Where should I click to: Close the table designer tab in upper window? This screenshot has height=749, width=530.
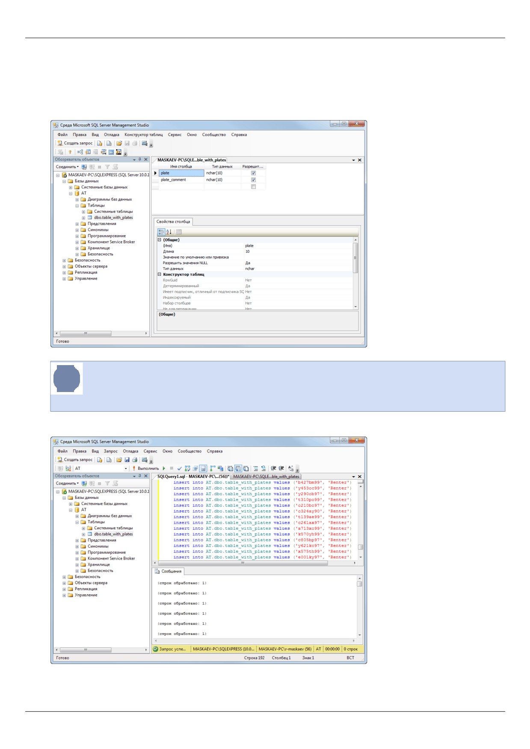coord(360,160)
